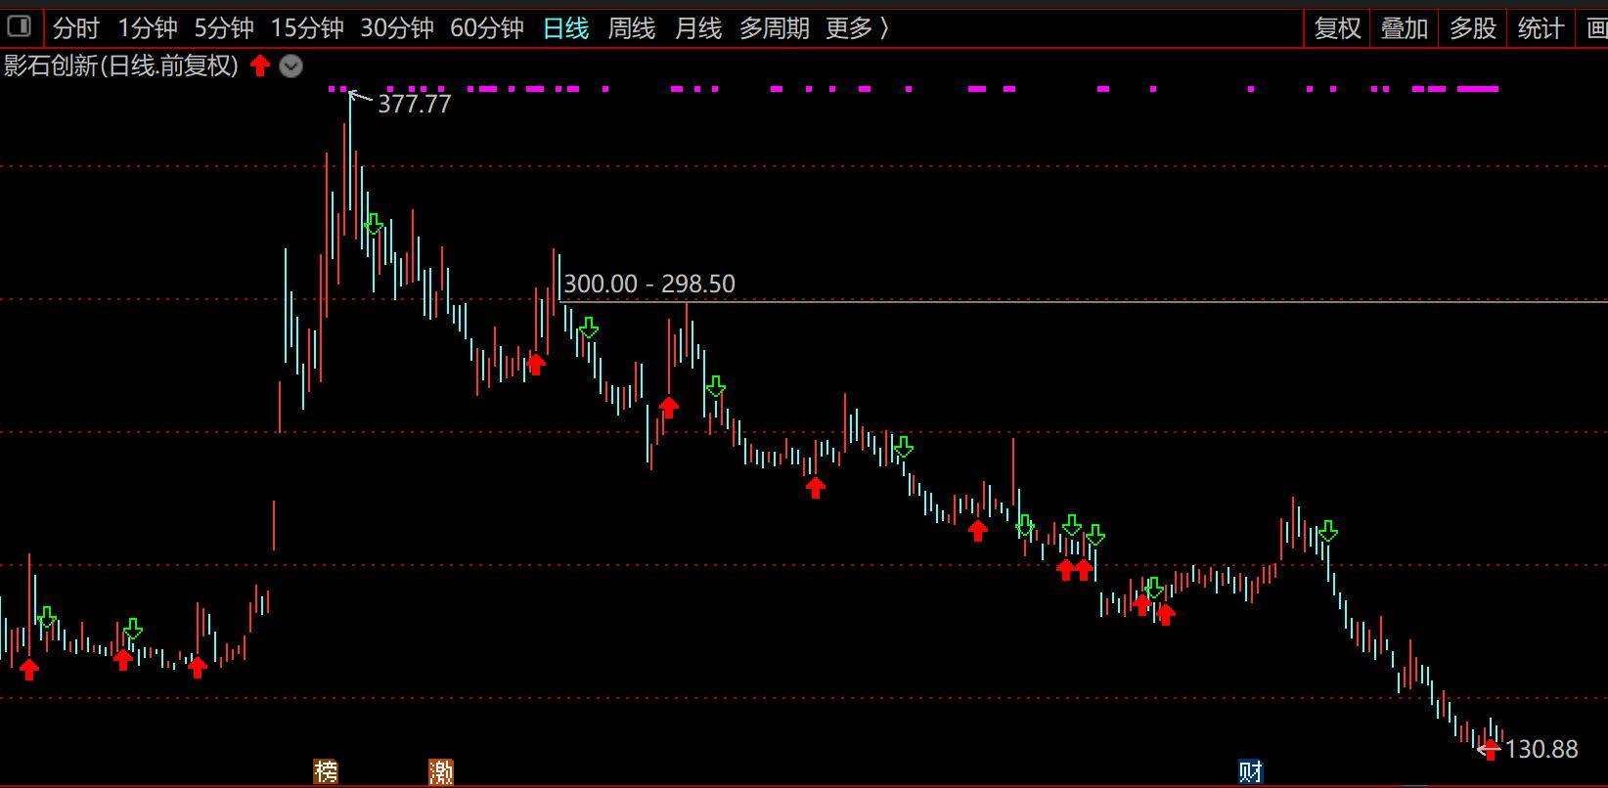Viewport: 1608px width, 788px height.
Task: Click the 影石创新(日线.前复权) chart title
Action: (121, 66)
